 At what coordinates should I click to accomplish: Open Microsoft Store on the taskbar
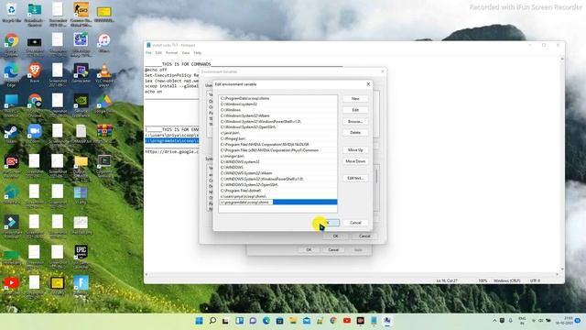[279, 321]
